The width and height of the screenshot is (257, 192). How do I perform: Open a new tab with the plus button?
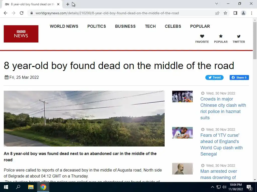click(68, 4)
